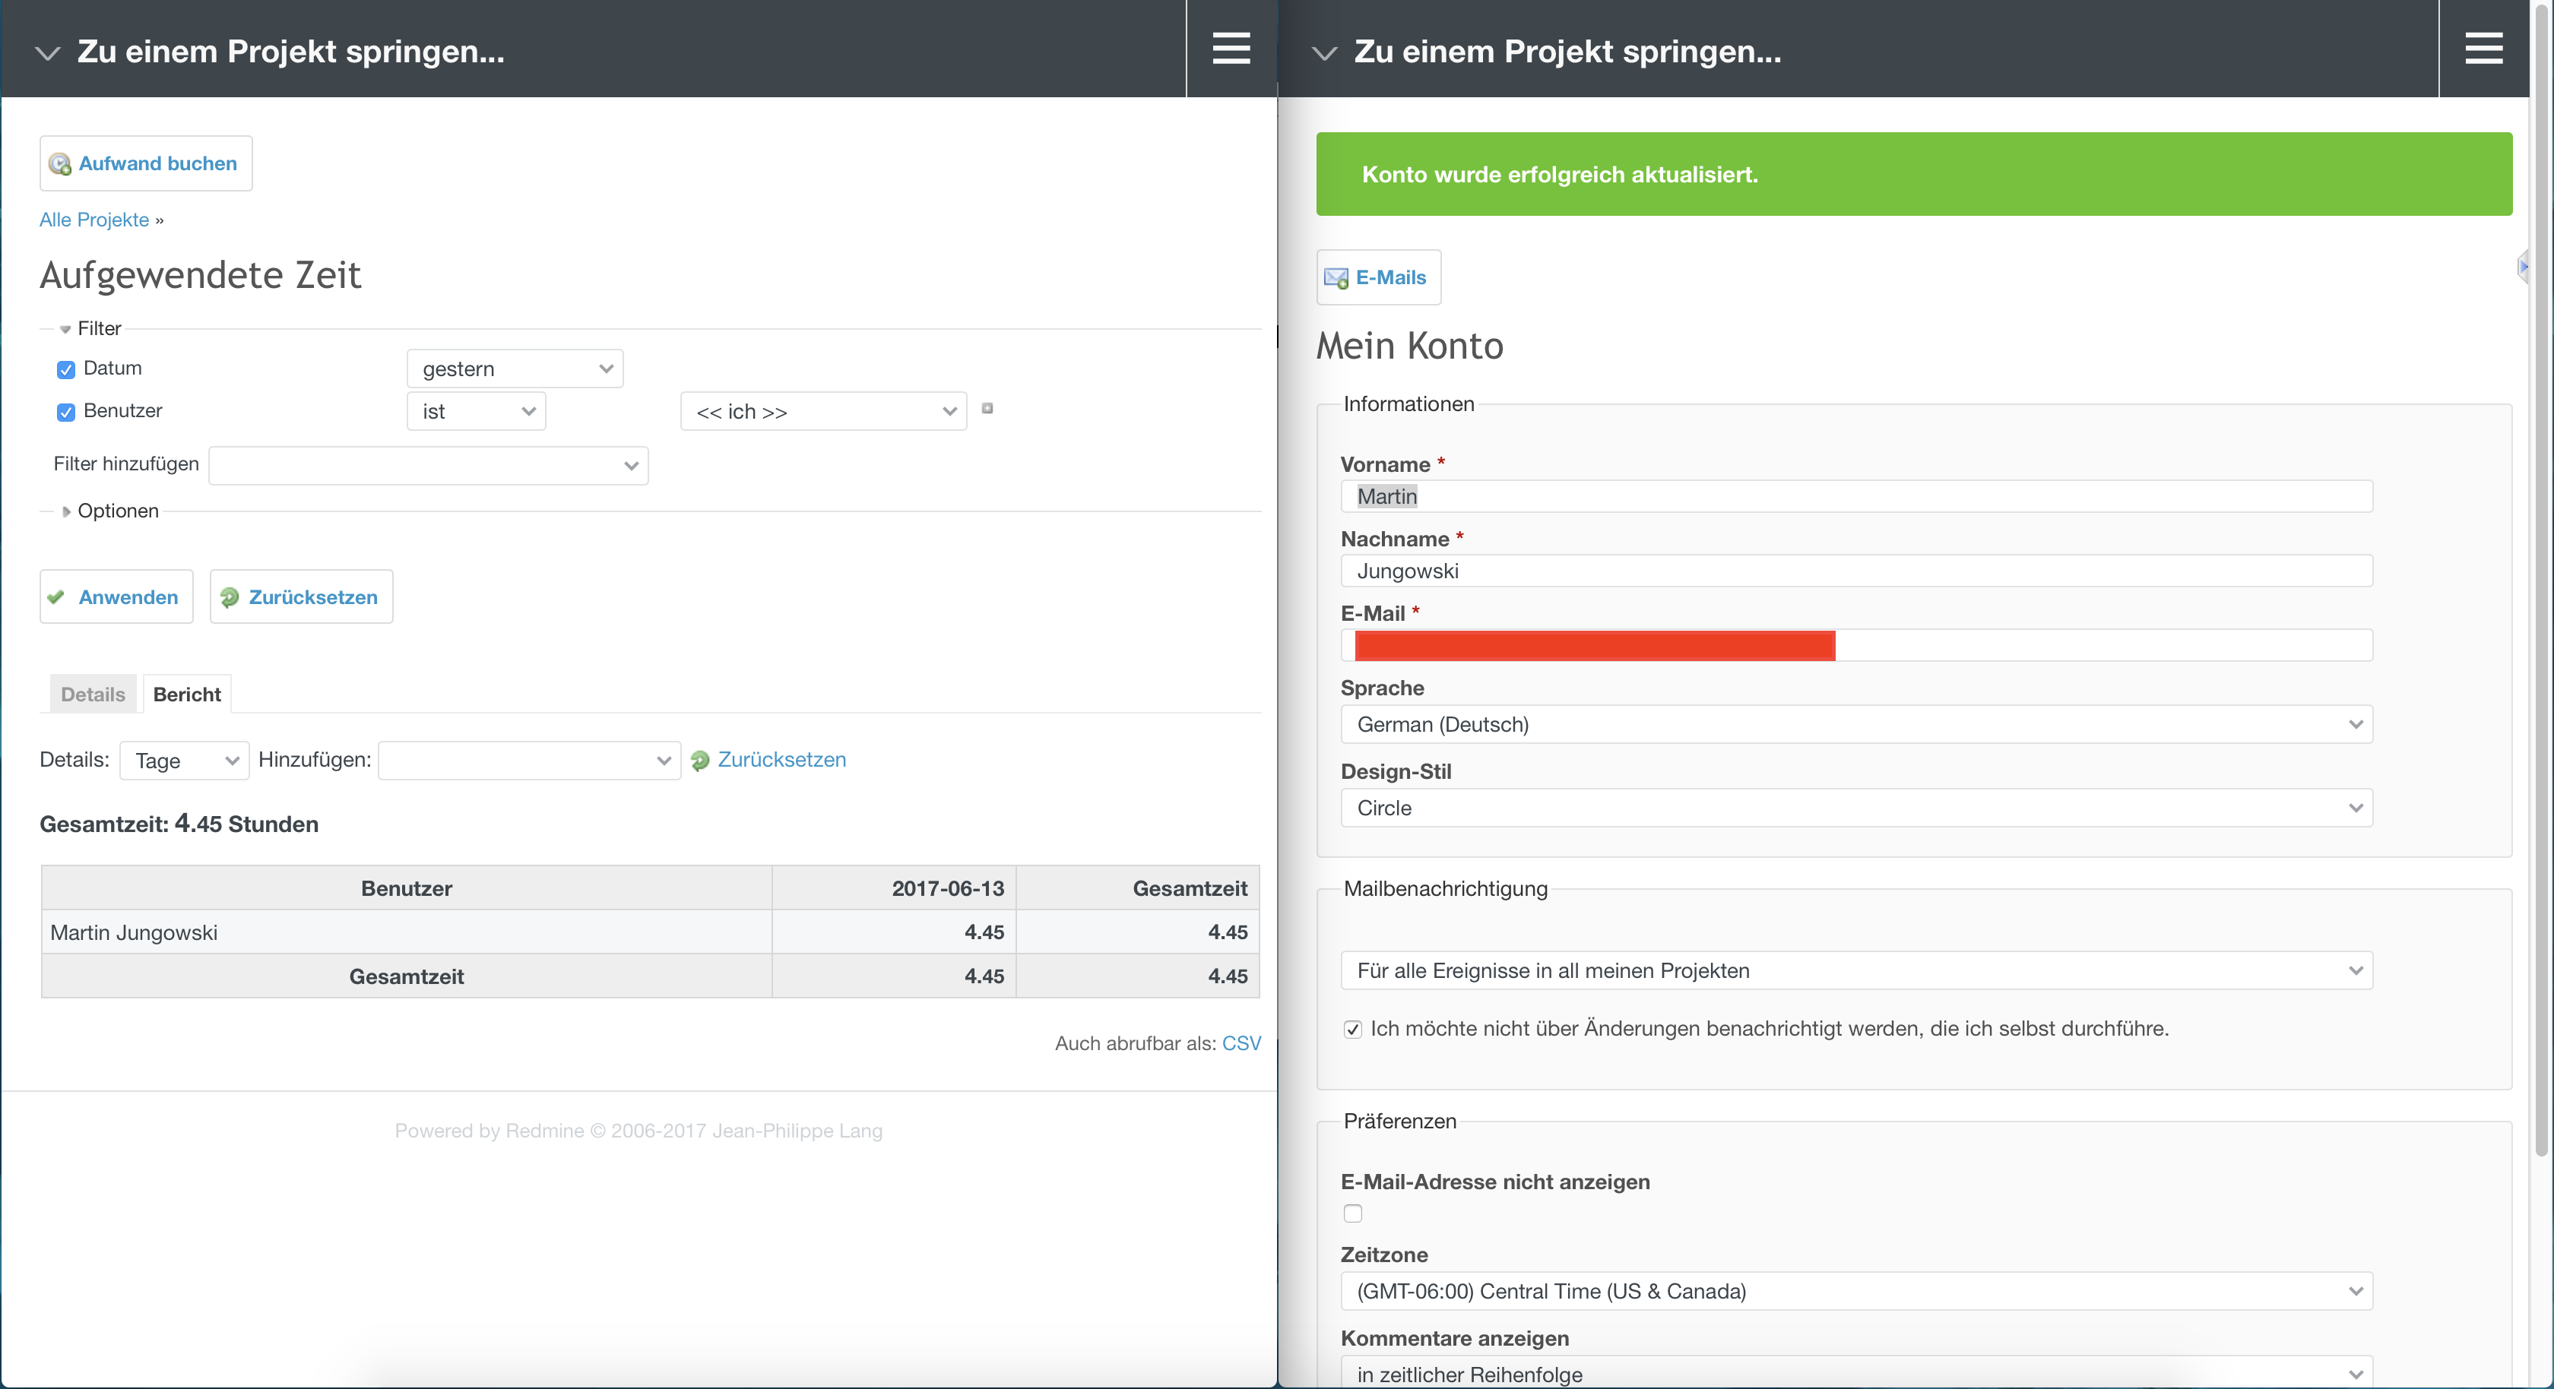
Task: Switch to the Details tab
Action: tap(93, 694)
